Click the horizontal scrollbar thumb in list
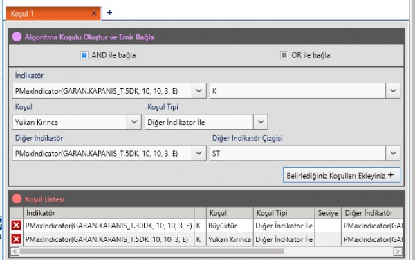This screenshot has height=260, width=415. [152, 251]
